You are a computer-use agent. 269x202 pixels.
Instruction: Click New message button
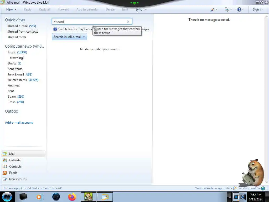pyautogui.click(x=9, y=9)
